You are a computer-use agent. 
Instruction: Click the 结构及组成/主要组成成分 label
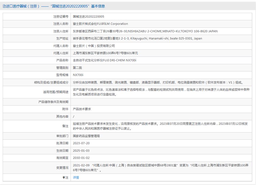coord(51,82)
